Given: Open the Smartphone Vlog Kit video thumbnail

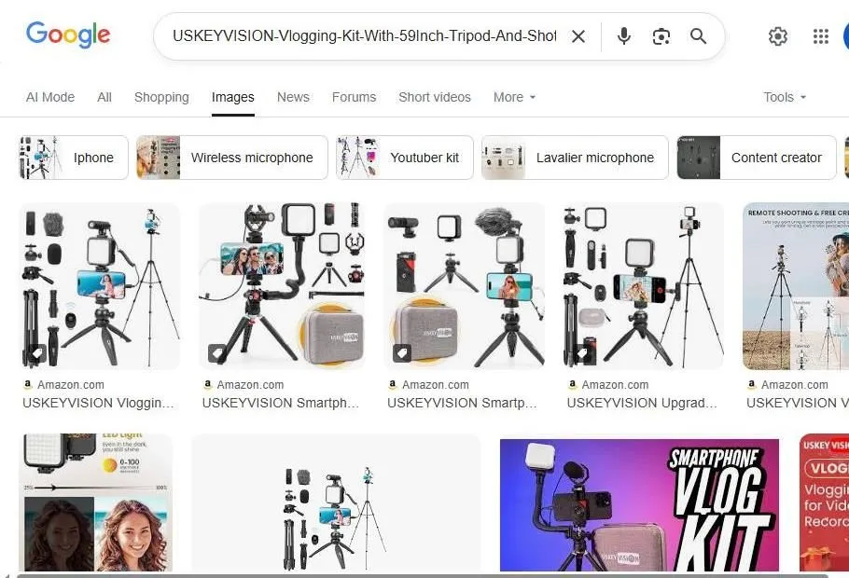Looking at the screenshot, I should (x=639, y=503).
